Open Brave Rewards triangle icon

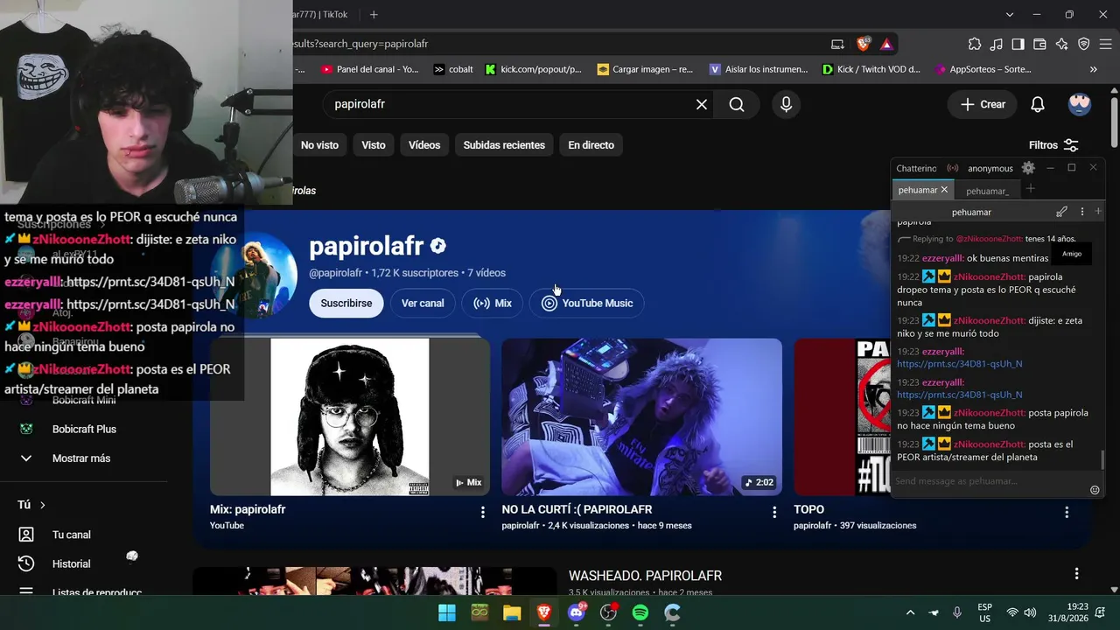(886, 44)
